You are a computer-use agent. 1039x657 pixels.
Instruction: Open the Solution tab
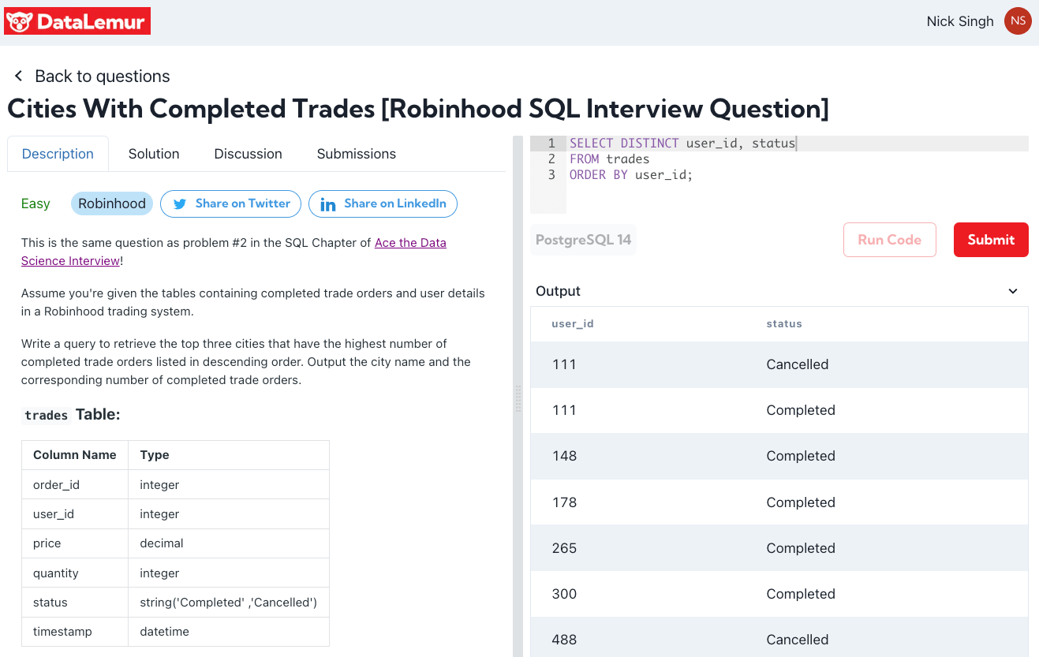click(x=154, y=154)
